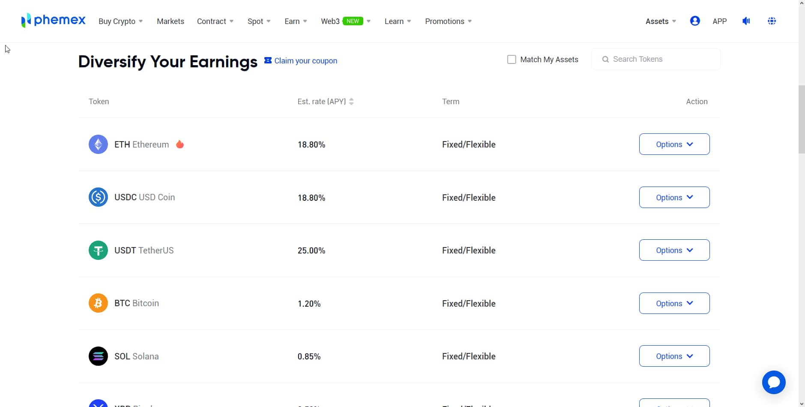
Task: Open the language globe icon
Action: (x=772, y=21)
